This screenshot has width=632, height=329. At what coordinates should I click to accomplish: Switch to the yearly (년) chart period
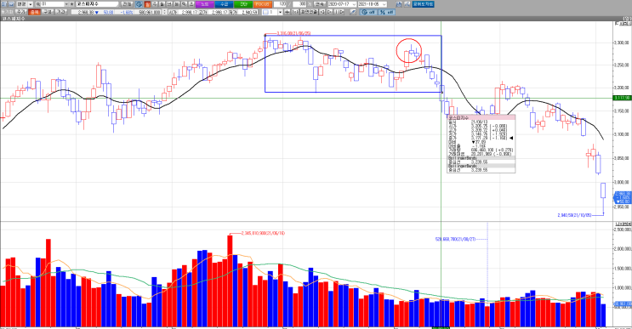[x=169, y=4]
